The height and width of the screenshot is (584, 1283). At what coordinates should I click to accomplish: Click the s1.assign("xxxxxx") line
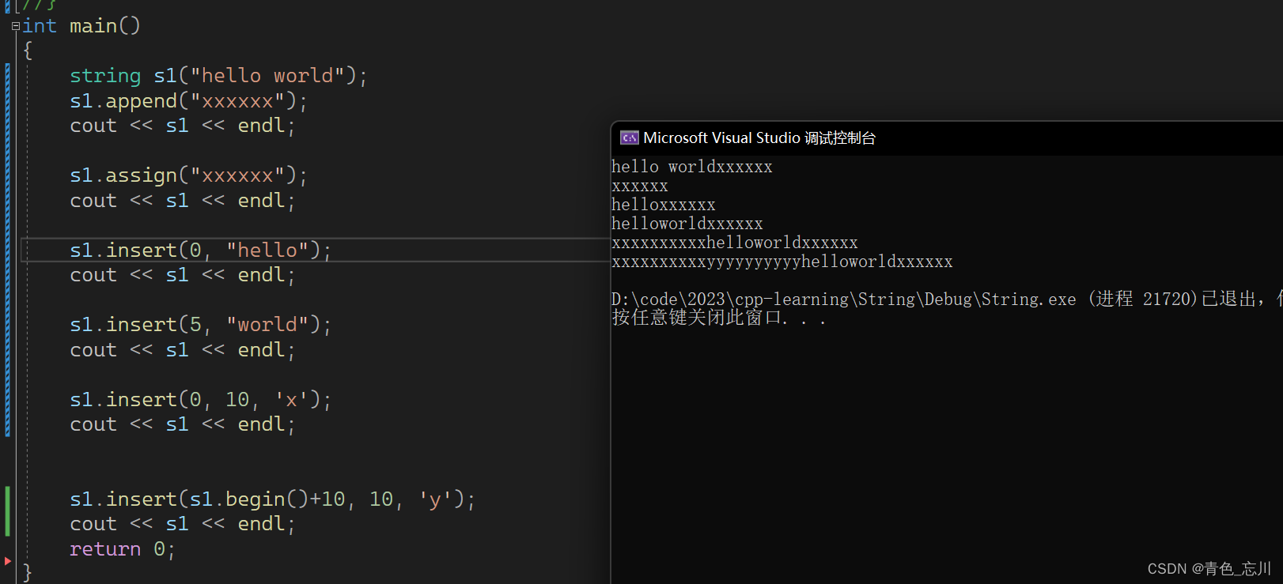tap(188, 175)
